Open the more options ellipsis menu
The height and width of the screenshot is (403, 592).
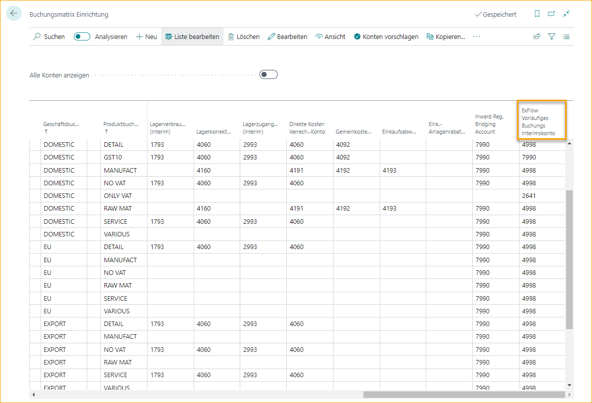click(477, 36)
